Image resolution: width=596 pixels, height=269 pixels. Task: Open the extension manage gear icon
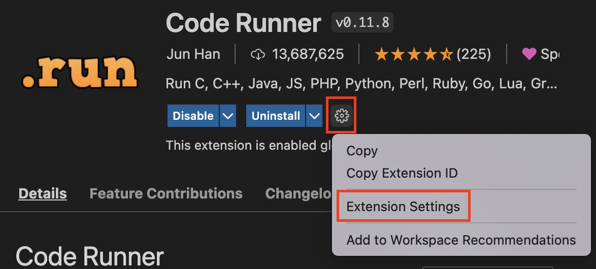click(341, 116)
